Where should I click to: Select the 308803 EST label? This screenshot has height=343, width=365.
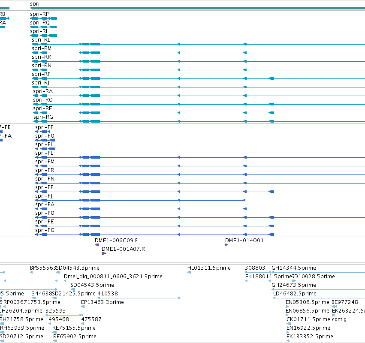255,268
